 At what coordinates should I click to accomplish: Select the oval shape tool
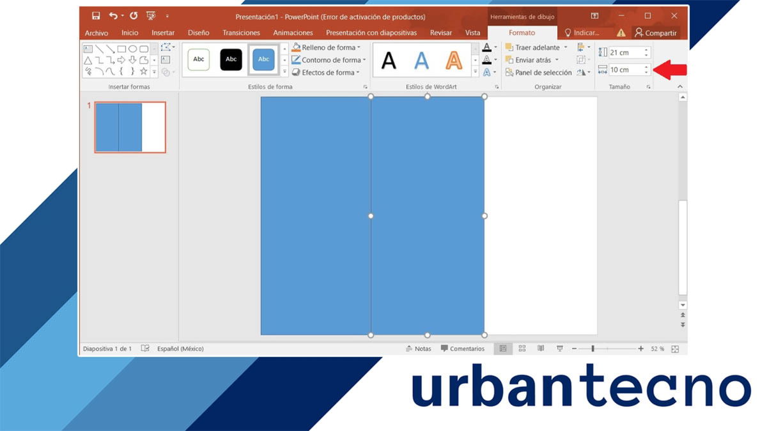[132, 49]
